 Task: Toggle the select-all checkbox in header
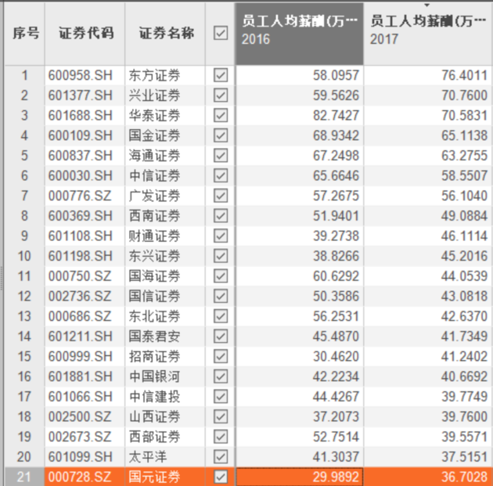tap(221, 33)
